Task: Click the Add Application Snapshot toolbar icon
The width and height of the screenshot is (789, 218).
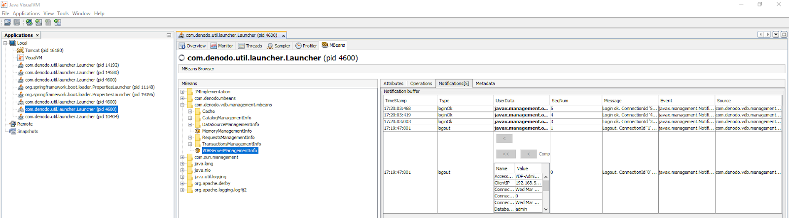Action: coord(58,23)
